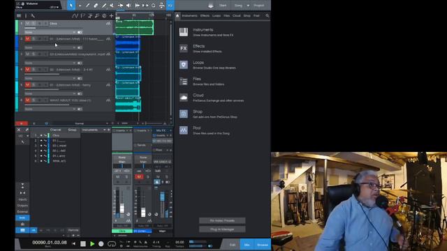Return to zero with the rewind button
Viewport: 447px width, 251px height.
(74, 244)
